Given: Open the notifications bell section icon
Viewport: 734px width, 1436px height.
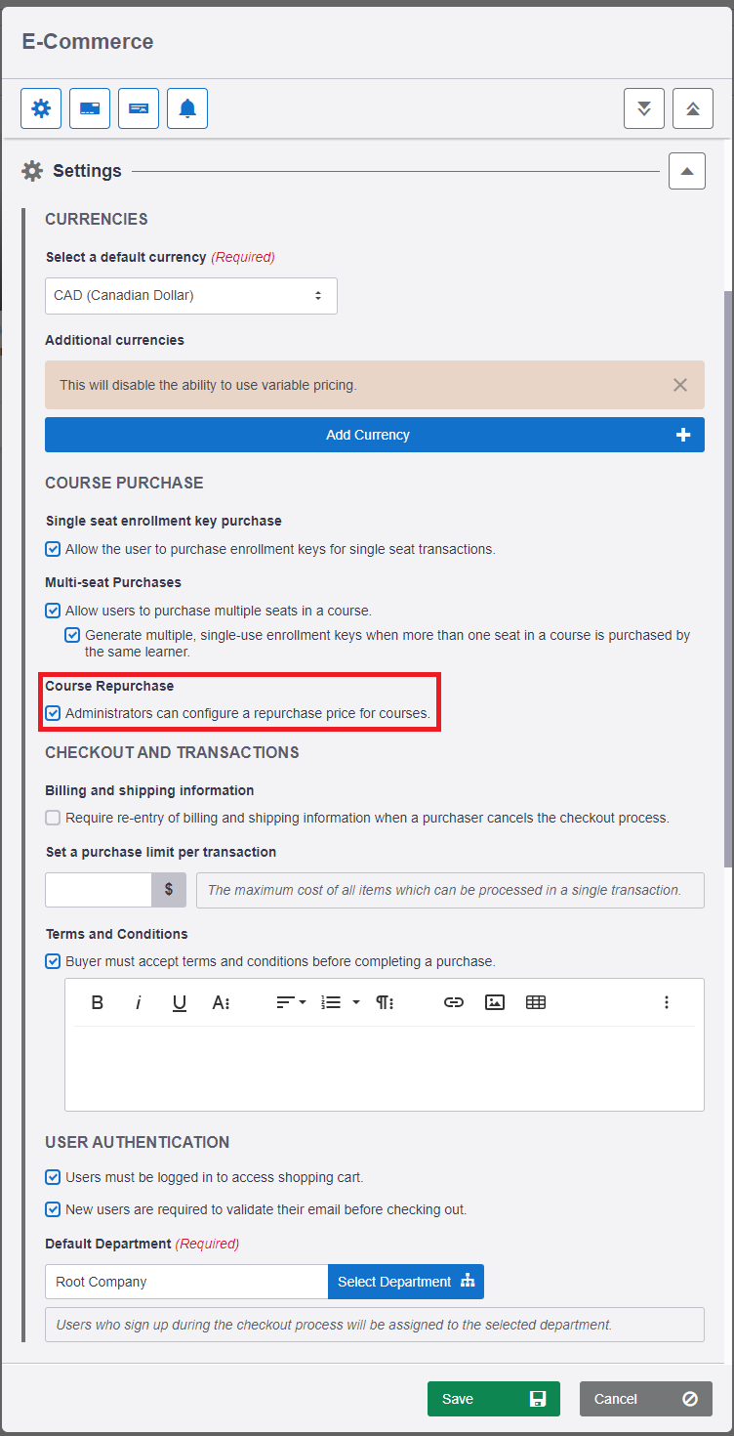Looking at the screenshot, I should (x=187, y=108).
